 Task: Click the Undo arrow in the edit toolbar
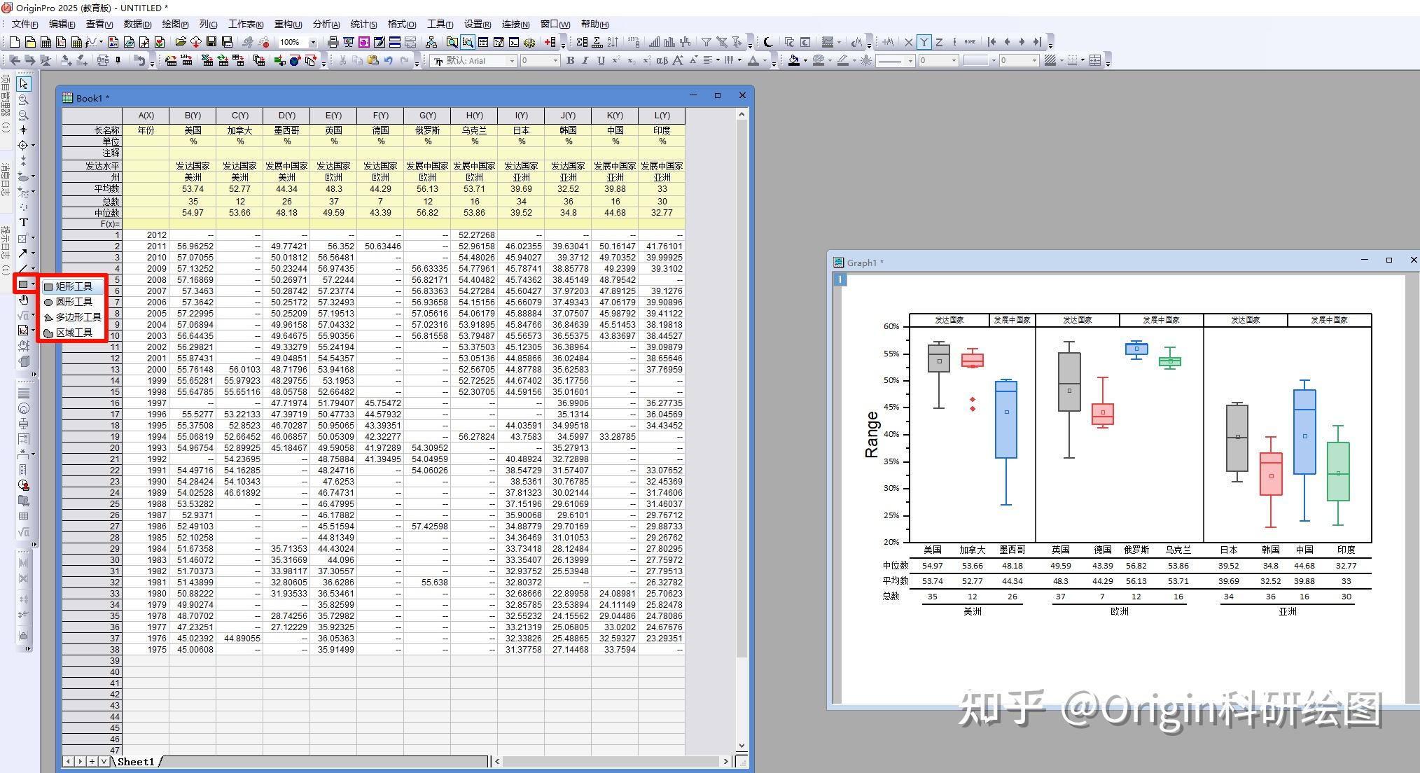tap(389, 61)
